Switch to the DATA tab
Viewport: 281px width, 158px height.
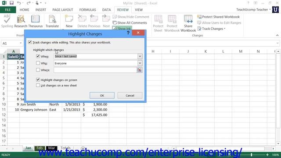pyautogui.click(x=106, y=10)
